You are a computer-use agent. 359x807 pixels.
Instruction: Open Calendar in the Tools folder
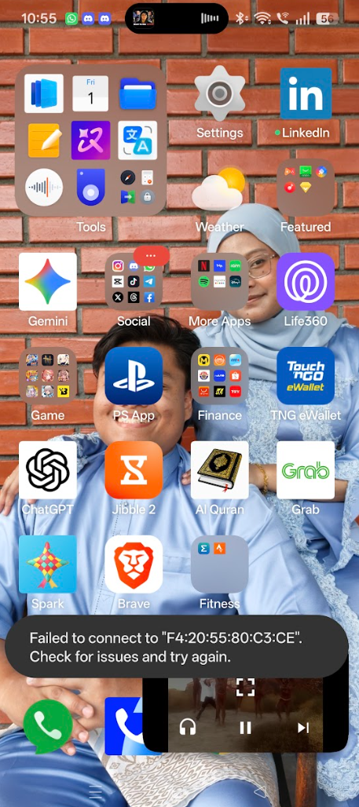[90, 93]
